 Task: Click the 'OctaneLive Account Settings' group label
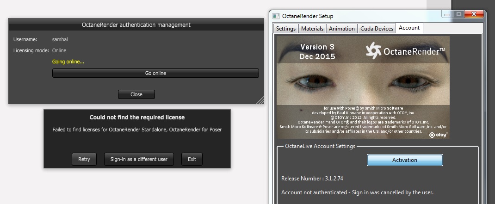point(320,146)
